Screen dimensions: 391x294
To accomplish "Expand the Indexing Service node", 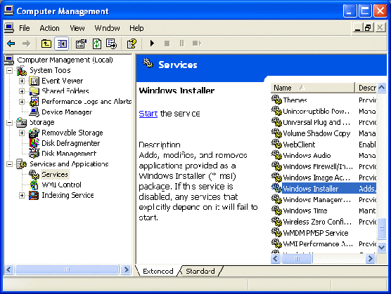I will [x=22, y=196].
